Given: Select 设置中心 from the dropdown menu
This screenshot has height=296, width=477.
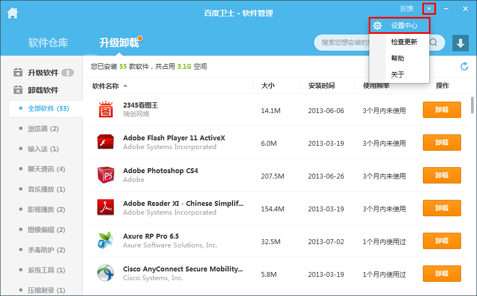Looking at the screenshot, I should [399, 26].
